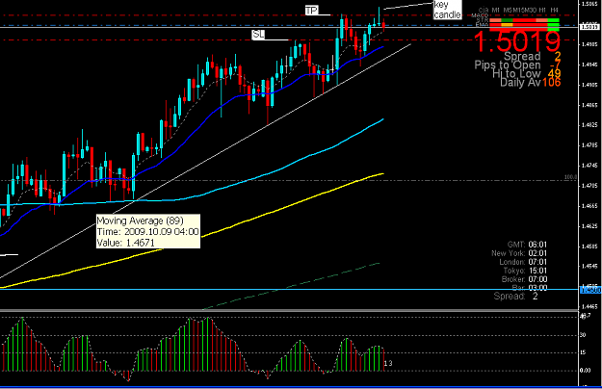
Task: Click the 30 level on indicator scale
Action: click(583, 335)
